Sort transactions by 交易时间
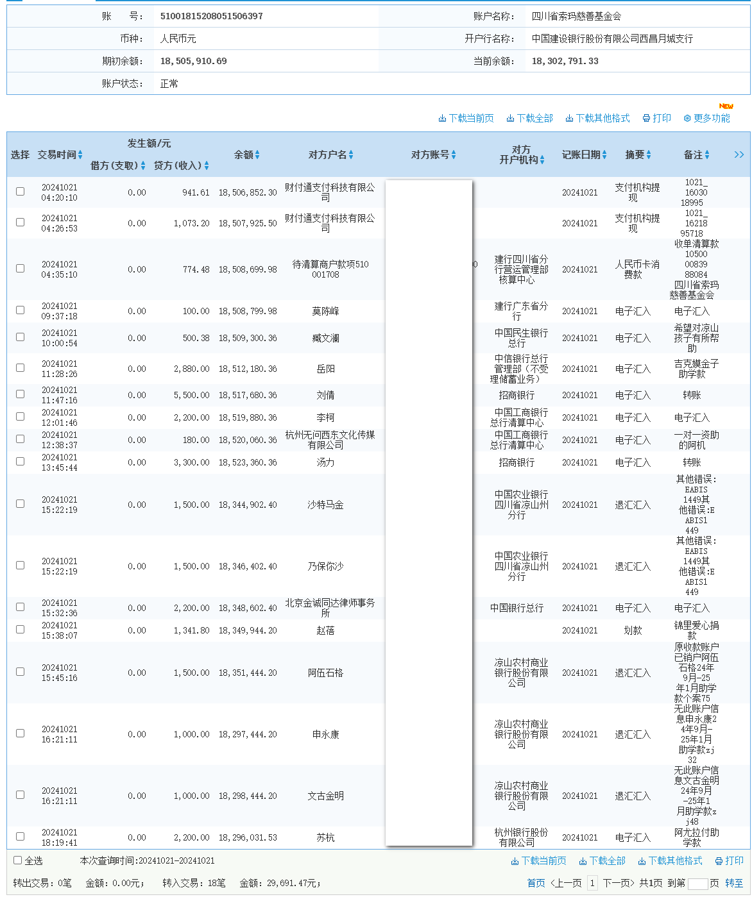Image resolution: width=752 pixels, height=897 pixels. point(81,155)
